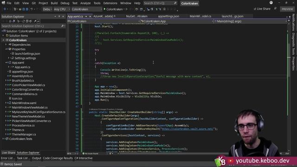Click the Save All toolbar icon
This screenshot has width=297, height=167.
[27, 9]
